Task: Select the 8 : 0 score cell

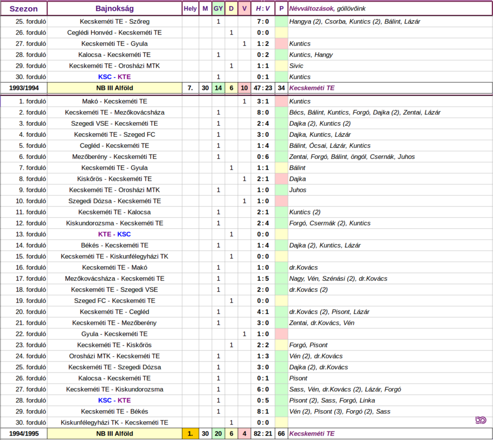Action: click(x=263, y=113)
